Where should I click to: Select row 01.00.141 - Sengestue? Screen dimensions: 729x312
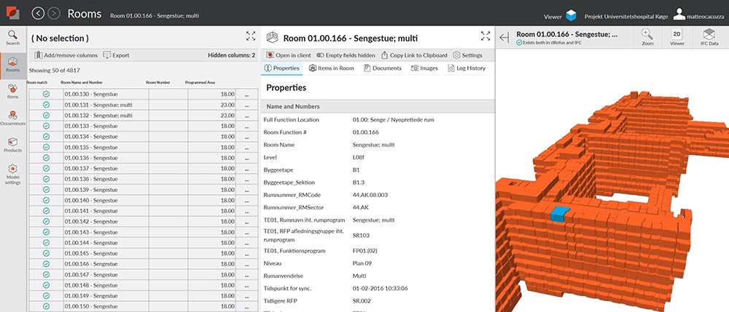pyautogui.click(x=143, y=211)
